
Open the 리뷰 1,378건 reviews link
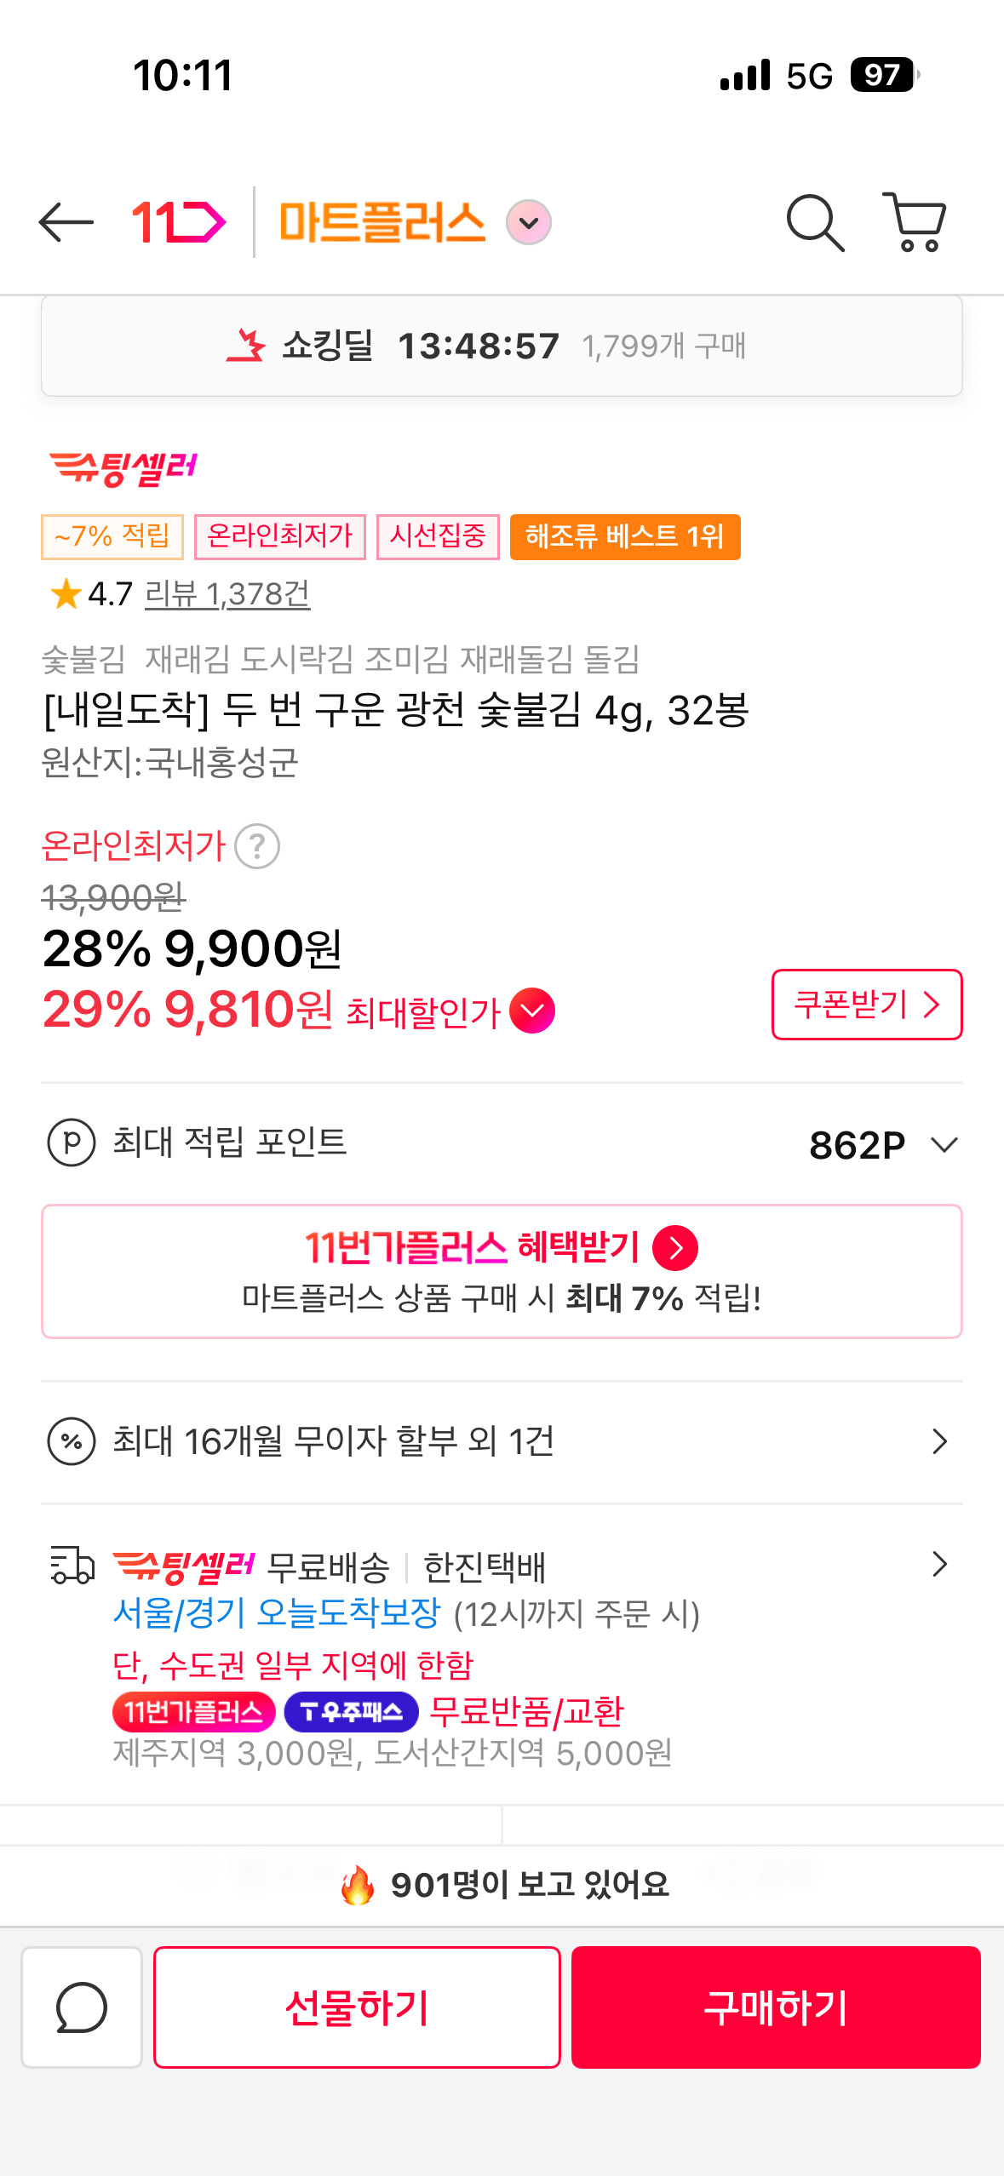pyautogui.click(x=227, y=593)
